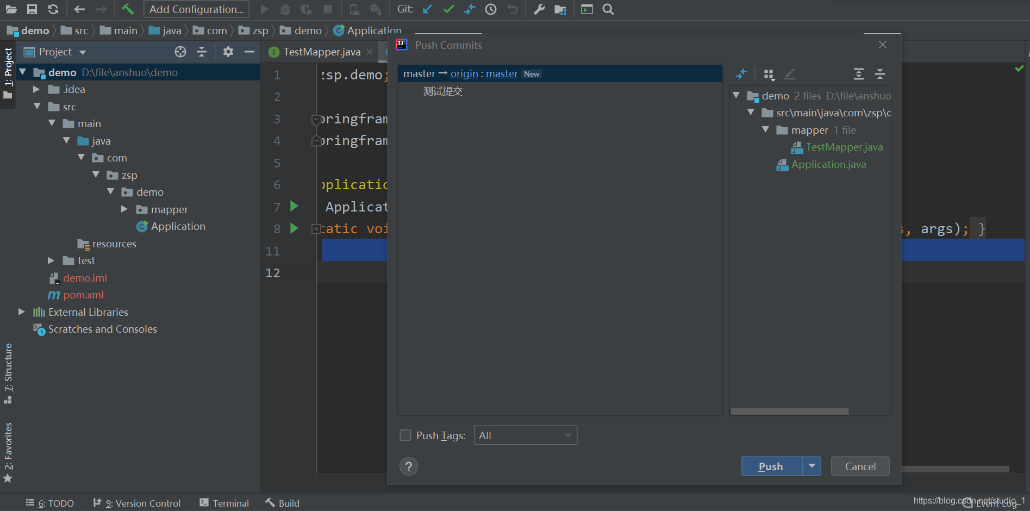Select demo.iml file
Viewport: 1030px width, 511px height.
pos(85,278)
